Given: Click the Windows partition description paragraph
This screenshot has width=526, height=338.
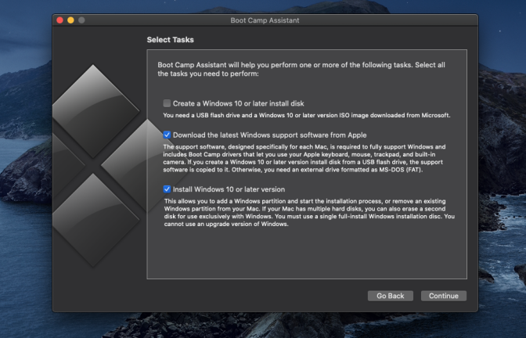Looking at the screenshot, I should click(309, 213).
